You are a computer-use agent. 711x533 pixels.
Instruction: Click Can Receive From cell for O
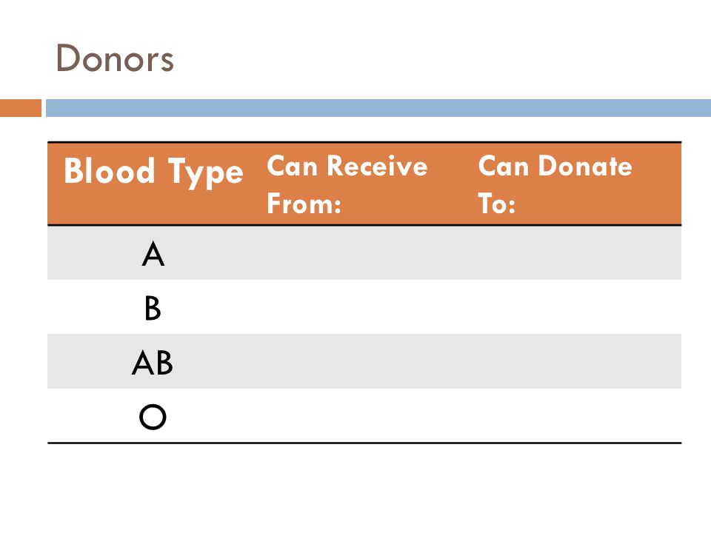[364, 416]
